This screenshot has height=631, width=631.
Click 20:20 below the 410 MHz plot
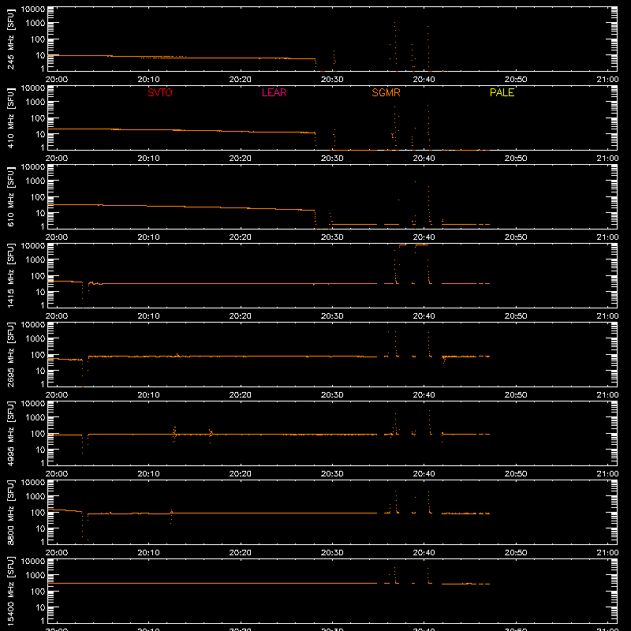pyautogui.click(x=241, y=159)
